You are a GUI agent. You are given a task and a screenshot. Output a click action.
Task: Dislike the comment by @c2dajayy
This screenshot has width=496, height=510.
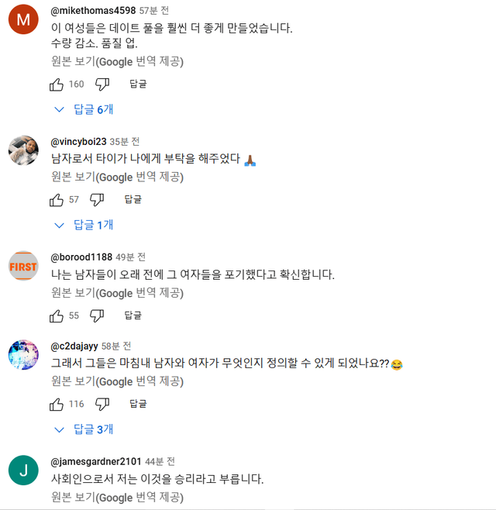(102, 404)
